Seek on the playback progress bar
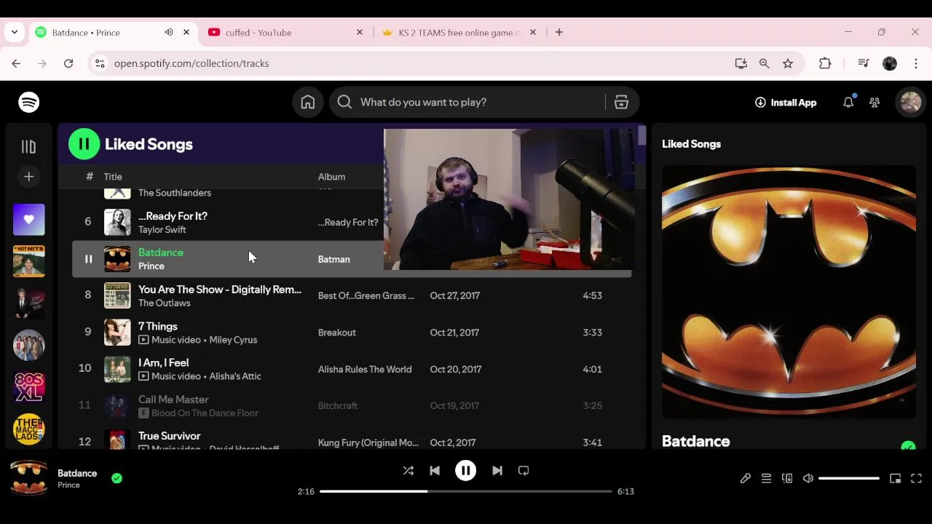The height and width of the screenshot is (524, 932). [x=466, y=491]
